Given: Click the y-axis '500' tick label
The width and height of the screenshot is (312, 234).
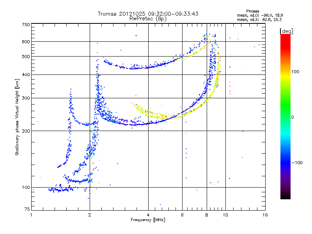Looking at the screenshot, I should [x=26, y=57].
